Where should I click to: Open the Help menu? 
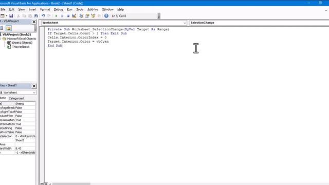click(120, 9)
